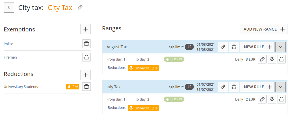Screen dimensions: 292x116
Task: Delete the Police exemption
Action: (x=86, y=44)
